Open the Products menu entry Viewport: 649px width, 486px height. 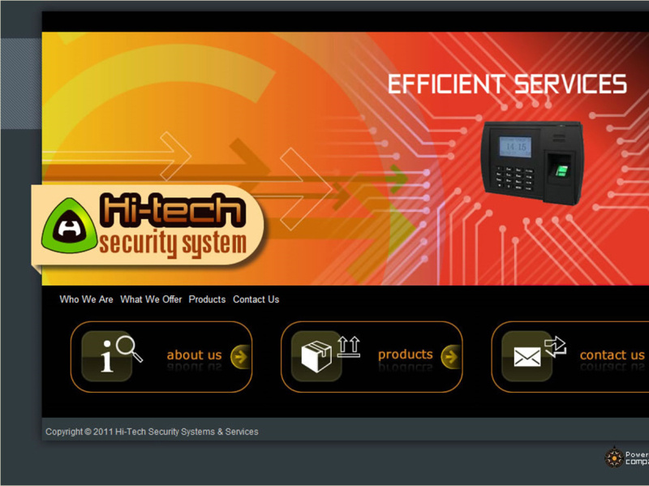207,299
